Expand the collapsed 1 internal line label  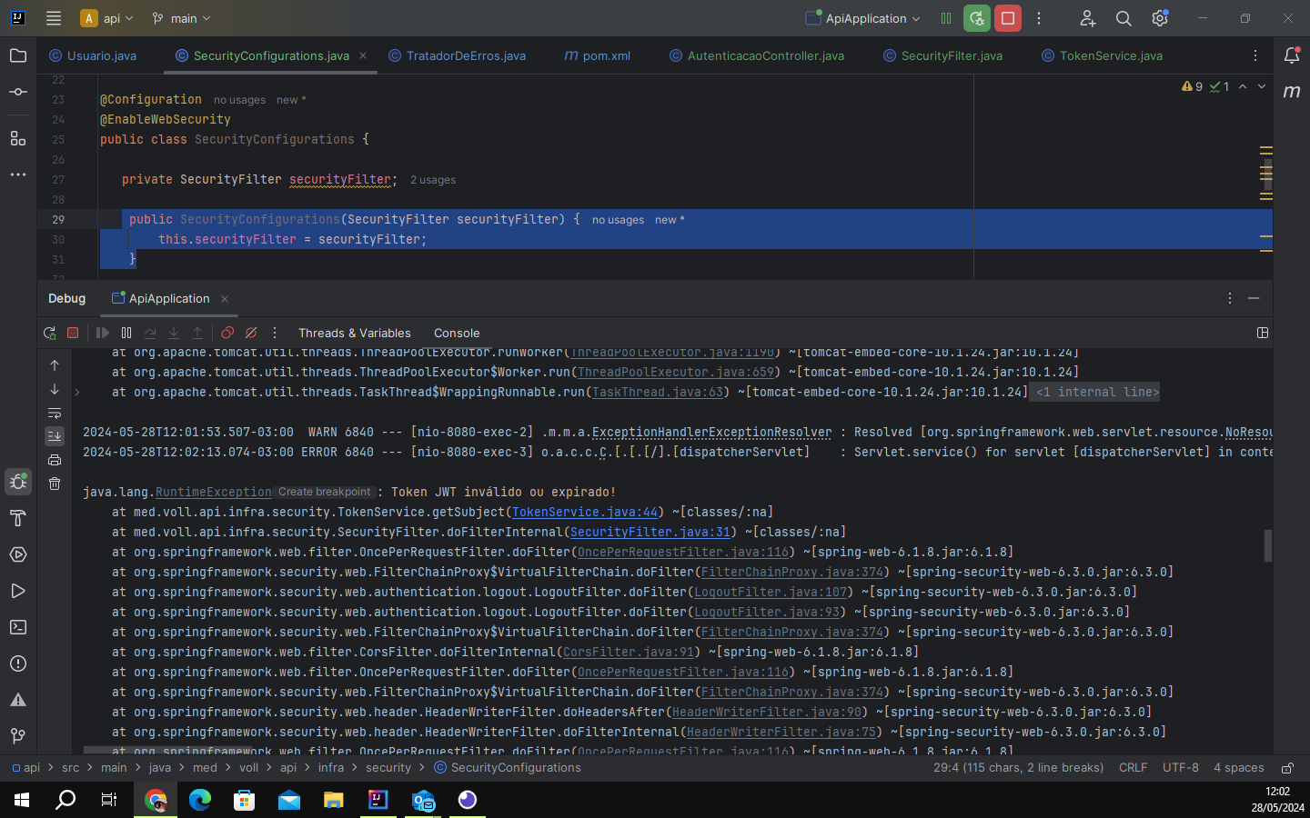[1097, 393]
